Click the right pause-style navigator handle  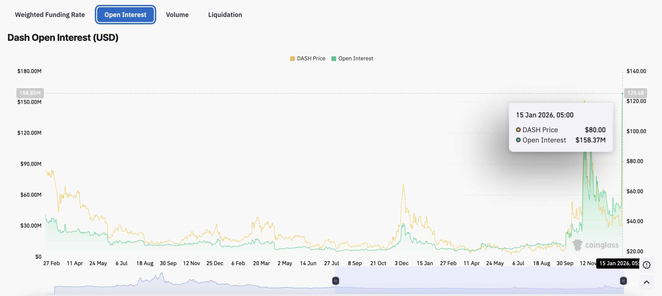click(623, 281)
